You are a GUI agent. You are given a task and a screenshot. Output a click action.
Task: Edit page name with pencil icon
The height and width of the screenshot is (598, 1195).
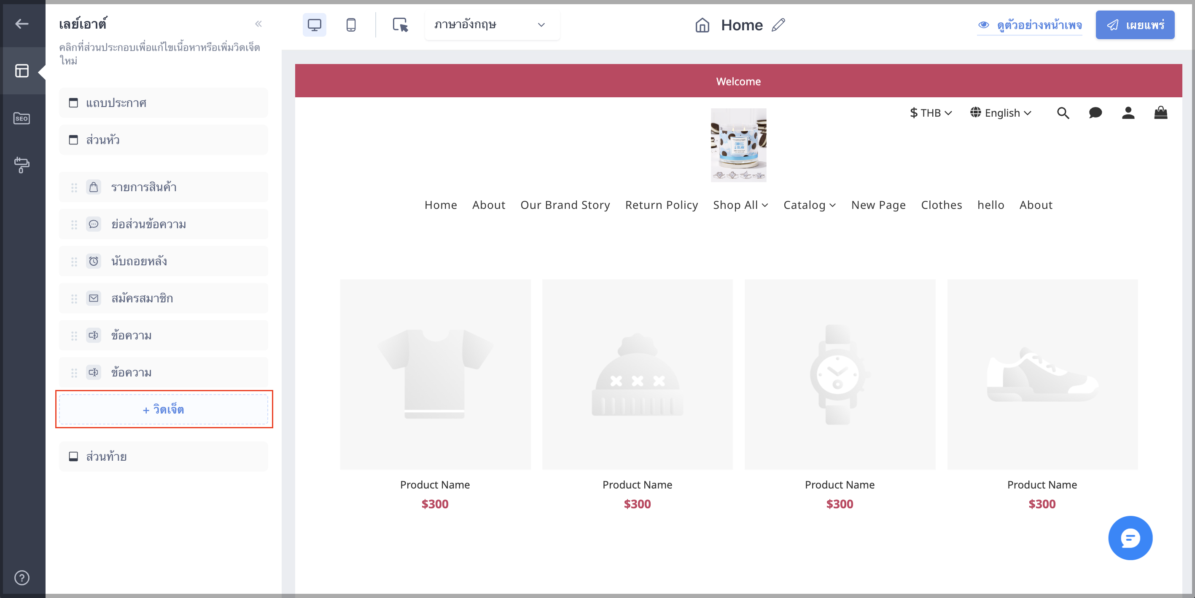pos(778,25)
